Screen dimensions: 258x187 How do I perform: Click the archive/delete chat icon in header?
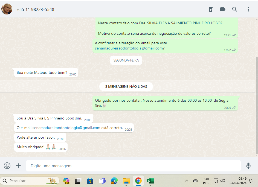click(x=211, y=9)
